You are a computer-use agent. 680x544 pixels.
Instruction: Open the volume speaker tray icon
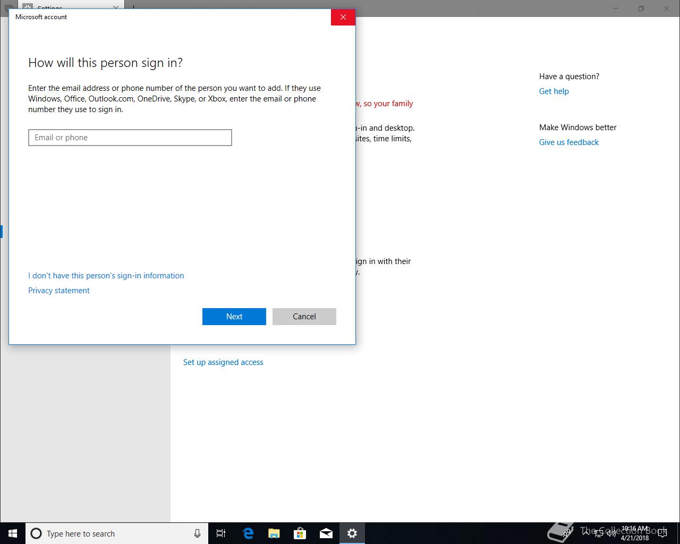coord(611,533)
